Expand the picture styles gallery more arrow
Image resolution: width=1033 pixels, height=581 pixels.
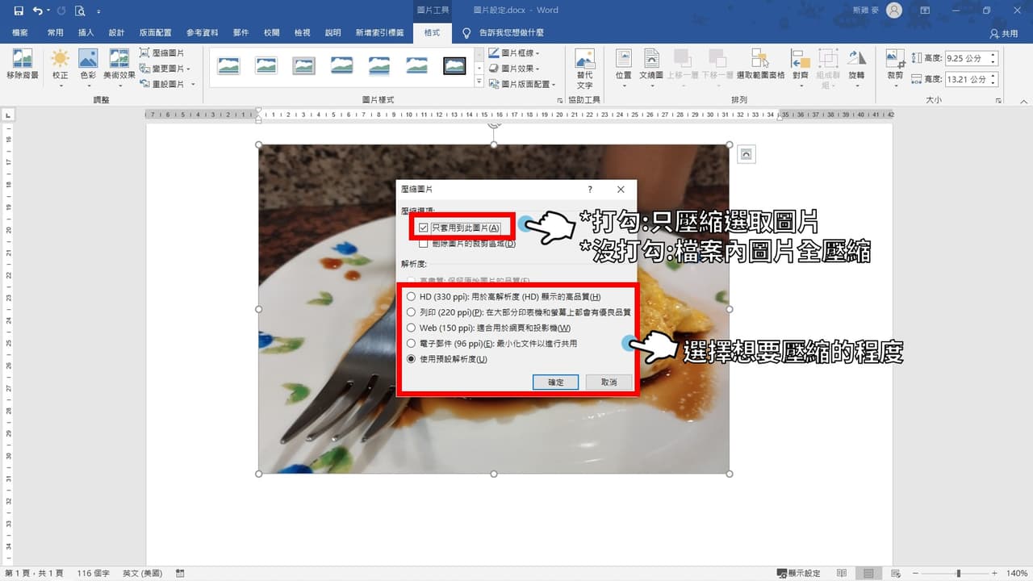tap(479, 82)
